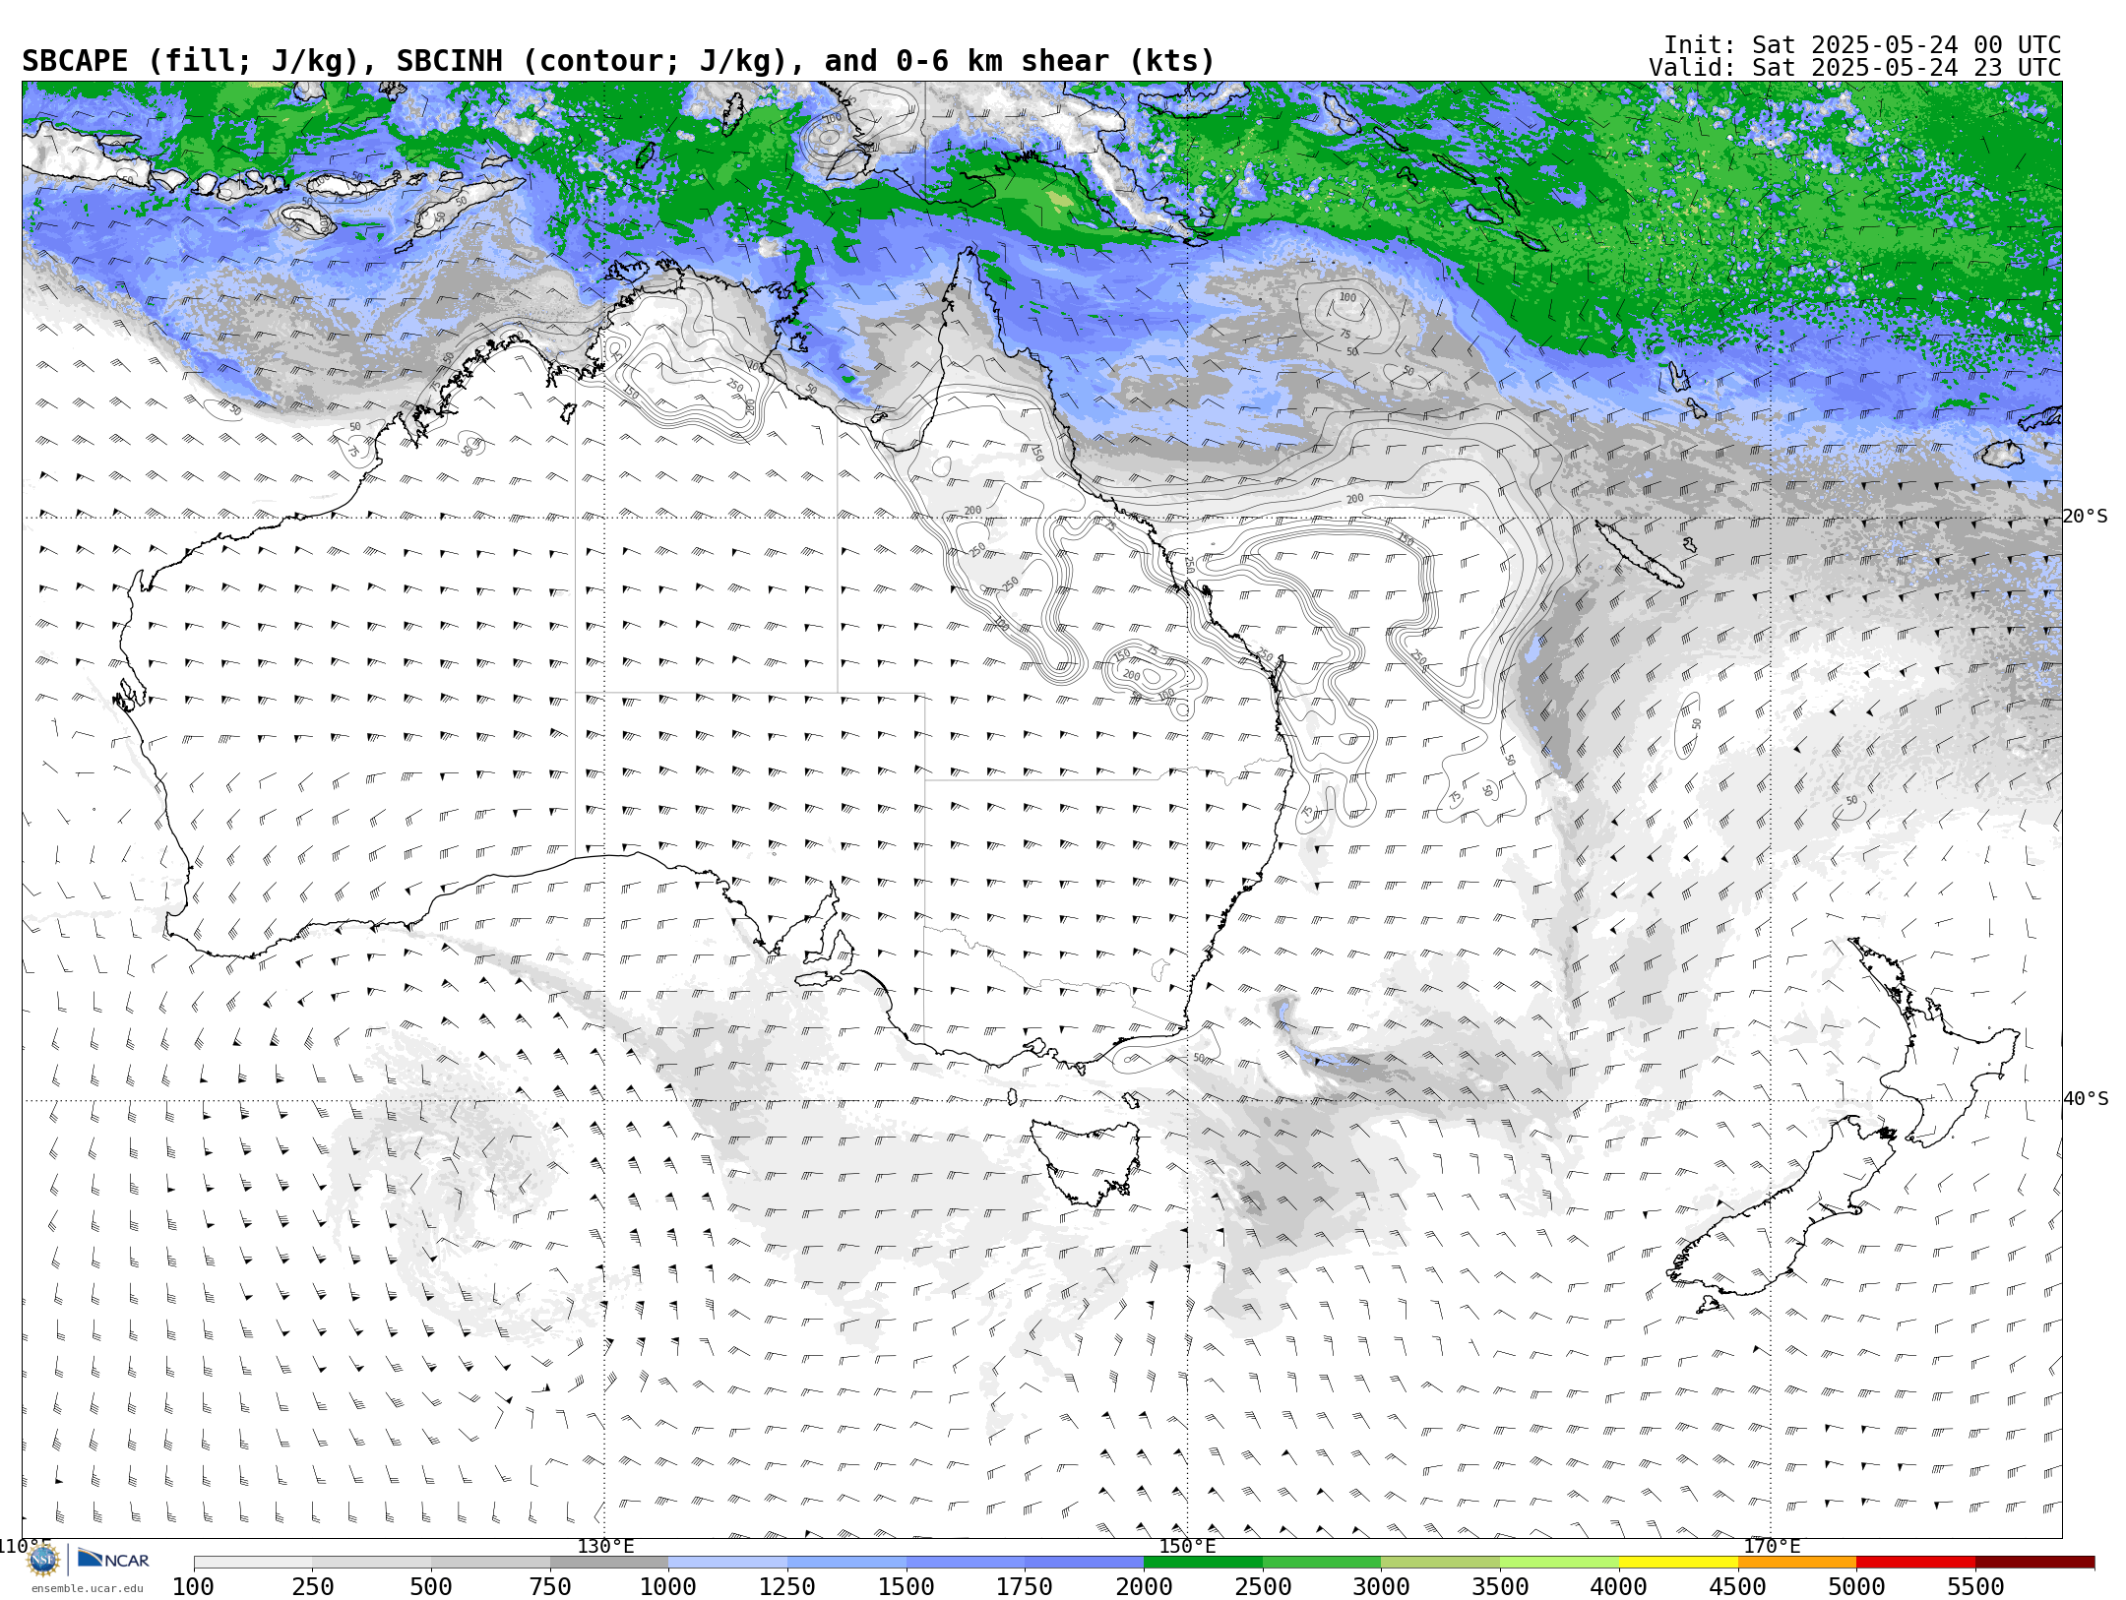Viewport: 2126px width, 1600px height.
Task: Click the NSF logo icon
Action: [x=44, y=1561]
